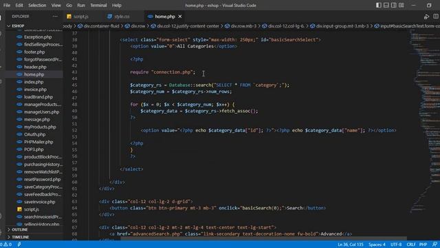Image resolution: width=440 pixels, height=248 pixels.
Task: Toggle the bottom panel layout icon
Action: [386, 5]
